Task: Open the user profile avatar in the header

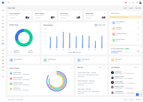Action: coord(140,3)
